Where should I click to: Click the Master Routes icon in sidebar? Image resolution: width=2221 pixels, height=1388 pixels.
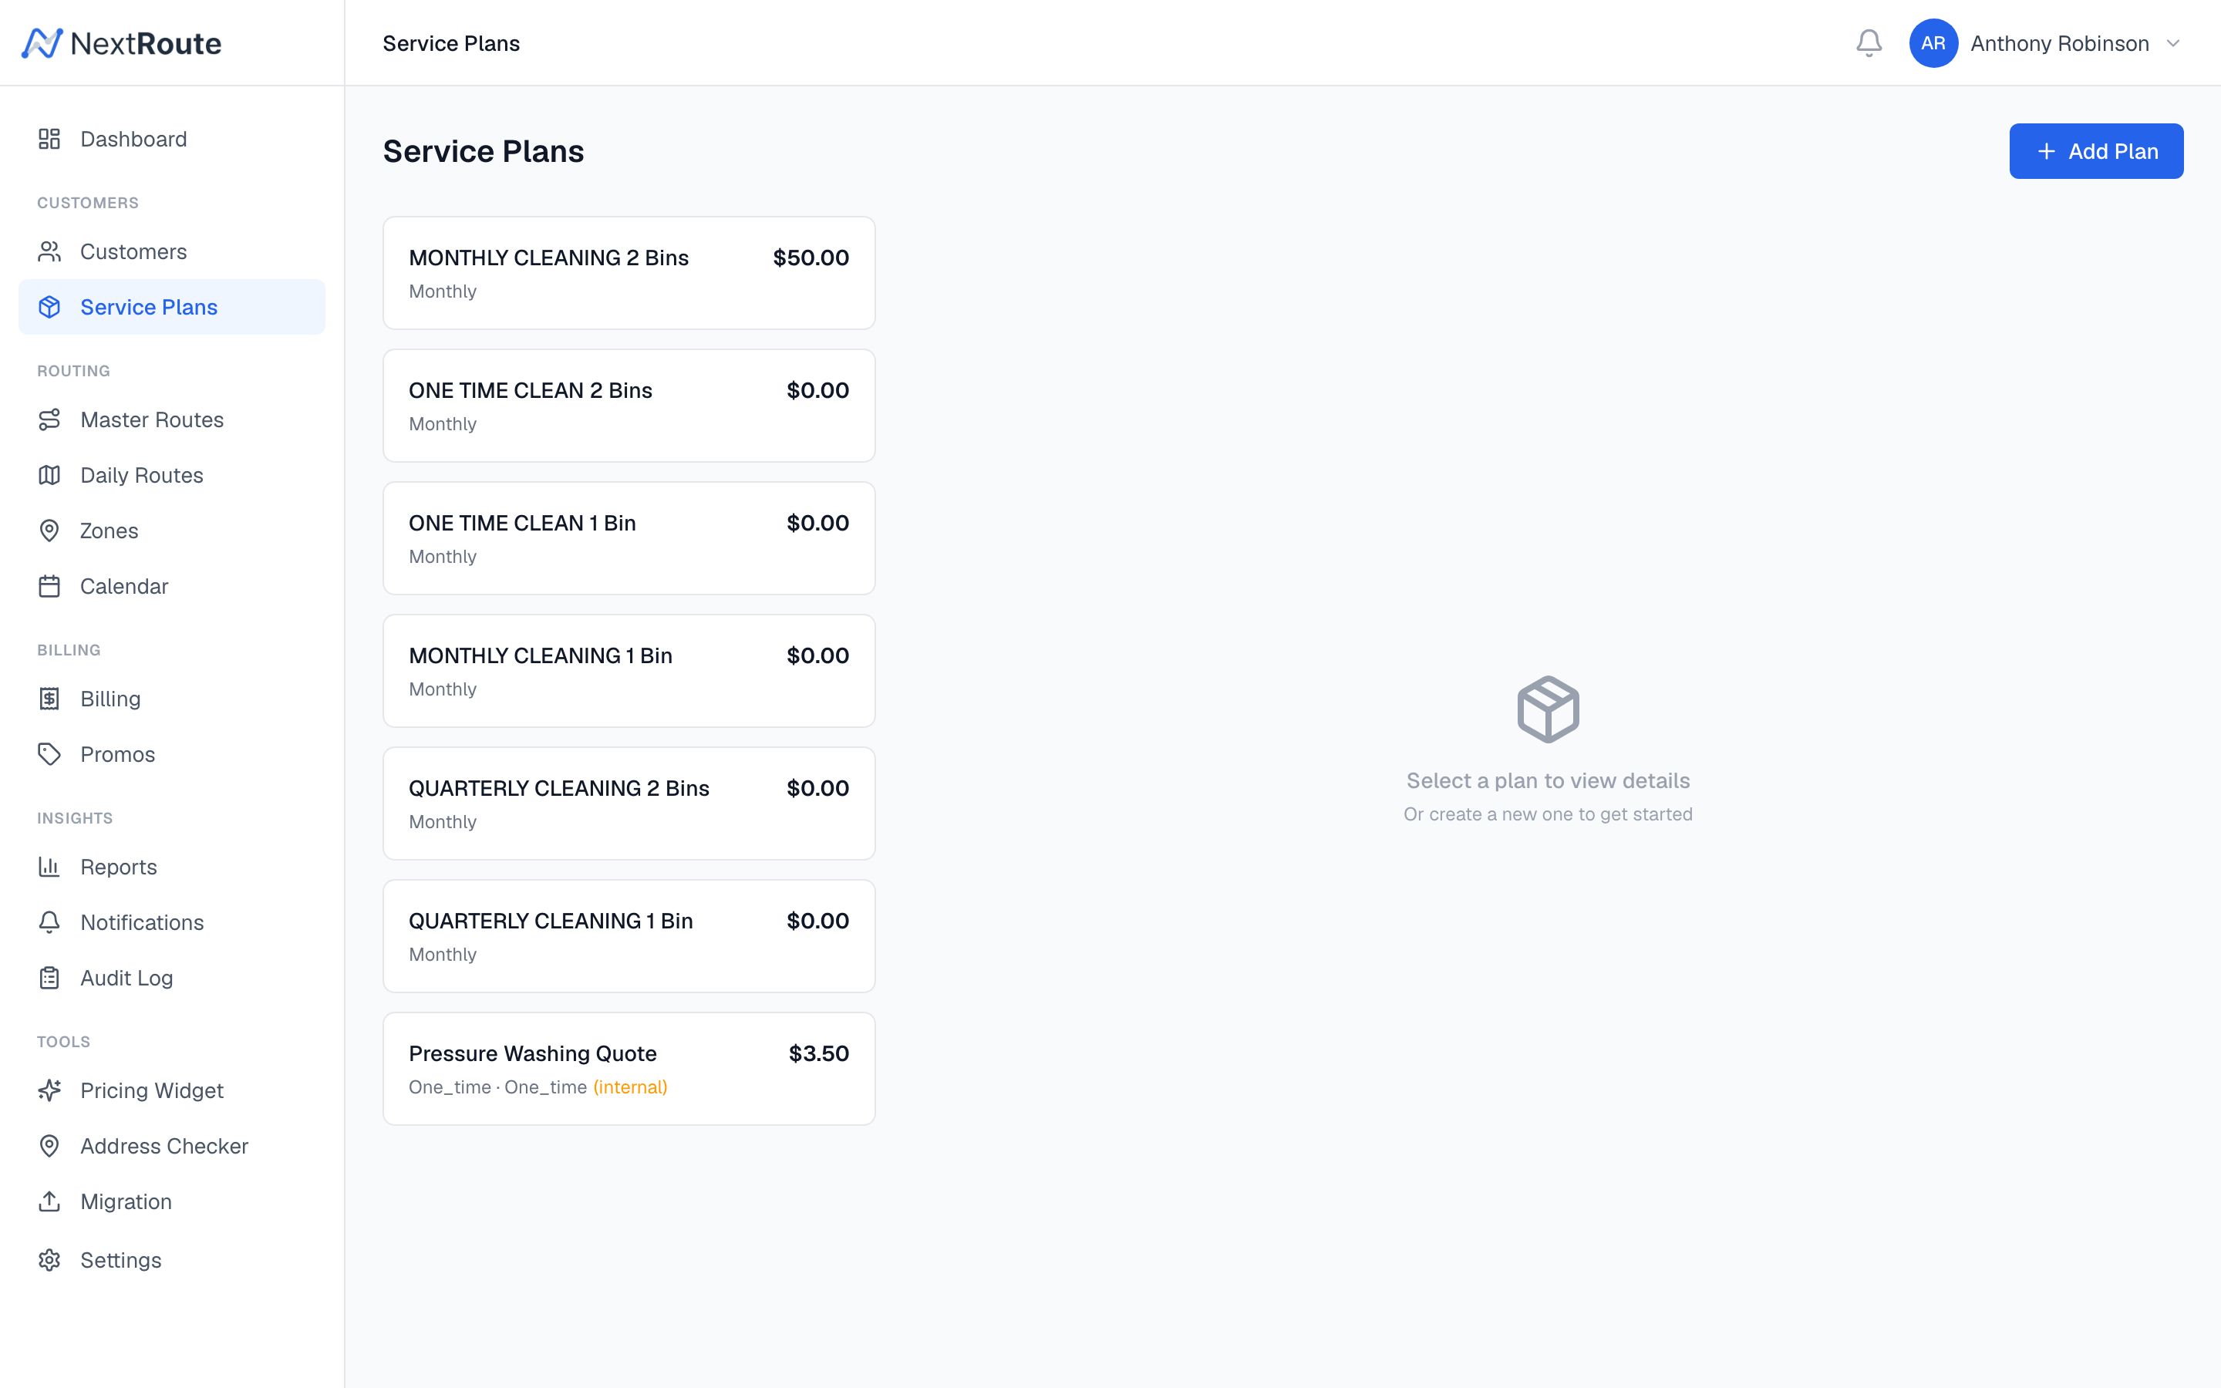click(49, 419)
